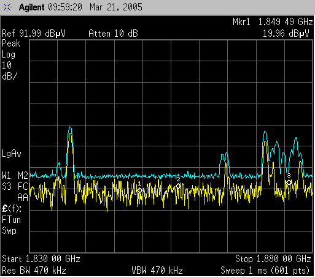Click the Stop 1.880 00 GHz frequency
The height and width of the screenshot is (278, 315).
273,259
